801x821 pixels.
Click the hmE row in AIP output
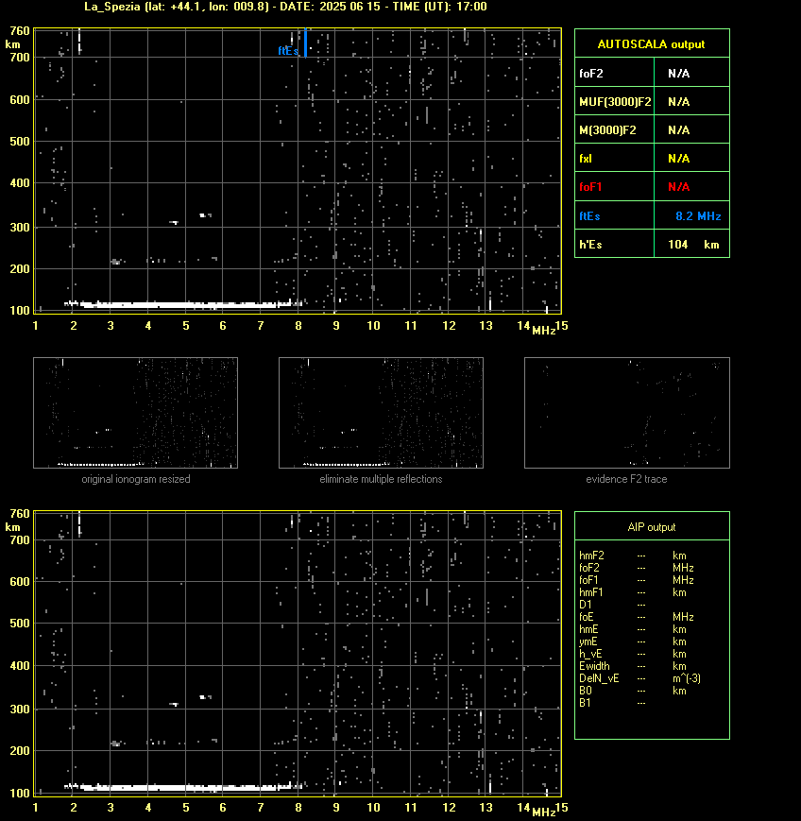(x=633, y=629)
